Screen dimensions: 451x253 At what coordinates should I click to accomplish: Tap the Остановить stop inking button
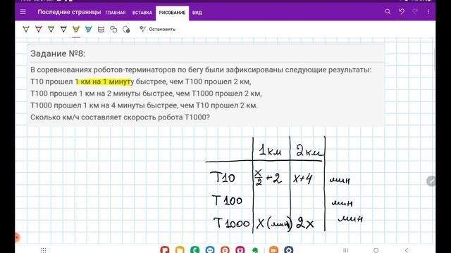point(157,29)
